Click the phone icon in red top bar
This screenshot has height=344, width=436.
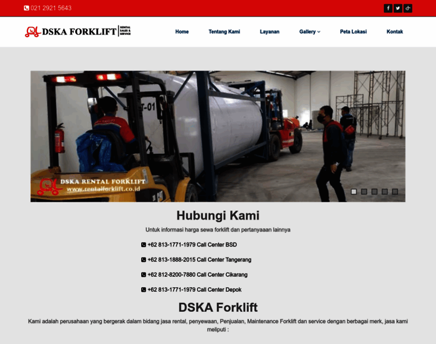tap(26, 8)
